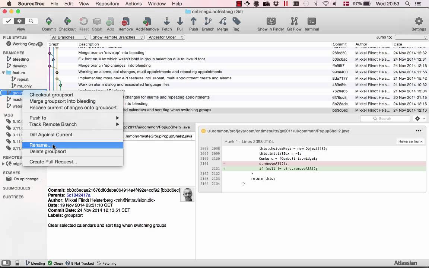The width and height of the screenshot is (429, 268).
Task: Select the PrivateGroupPopupShell2.java file entry
Action: point(158,136)
